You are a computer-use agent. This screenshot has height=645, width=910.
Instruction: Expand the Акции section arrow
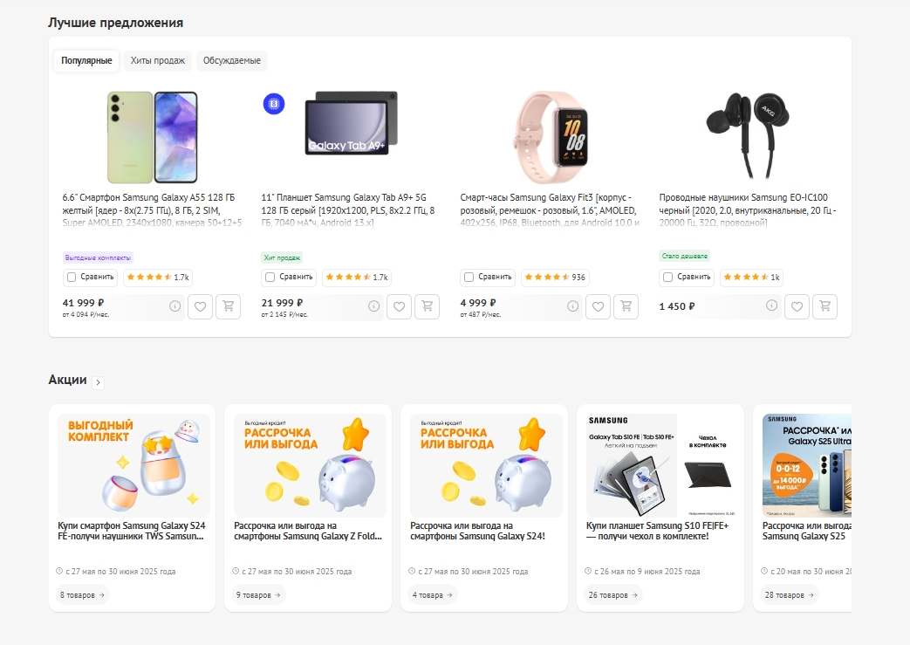point(99,381)
